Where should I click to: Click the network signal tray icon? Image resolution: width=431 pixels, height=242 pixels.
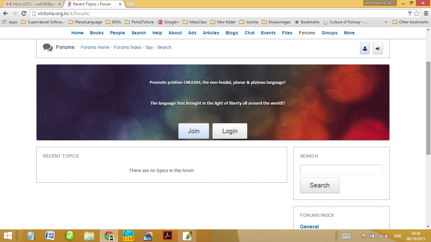pyautogui.click(x=380, y=236)
